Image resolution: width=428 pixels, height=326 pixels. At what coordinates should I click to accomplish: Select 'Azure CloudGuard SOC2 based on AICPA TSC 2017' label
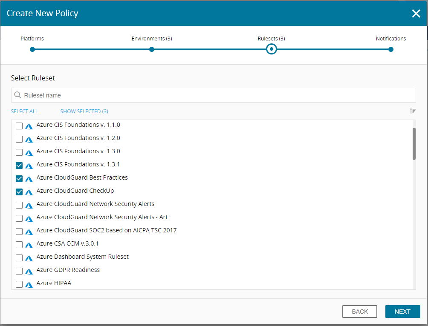107,230
